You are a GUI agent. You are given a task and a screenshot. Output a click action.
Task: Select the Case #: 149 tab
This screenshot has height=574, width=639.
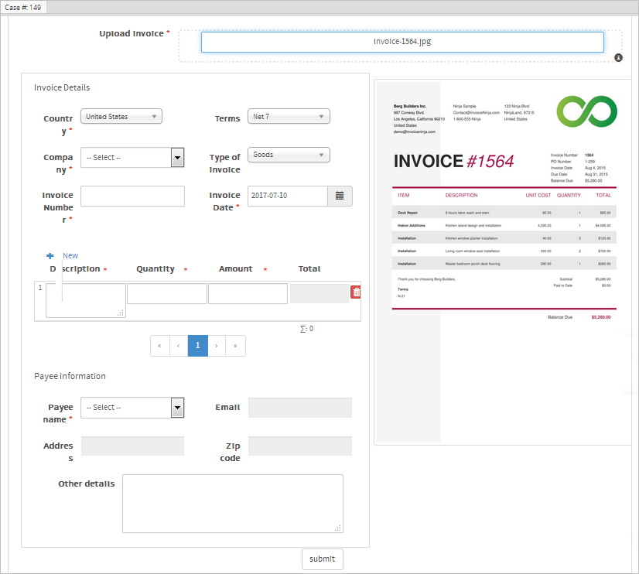pos(23,7)
